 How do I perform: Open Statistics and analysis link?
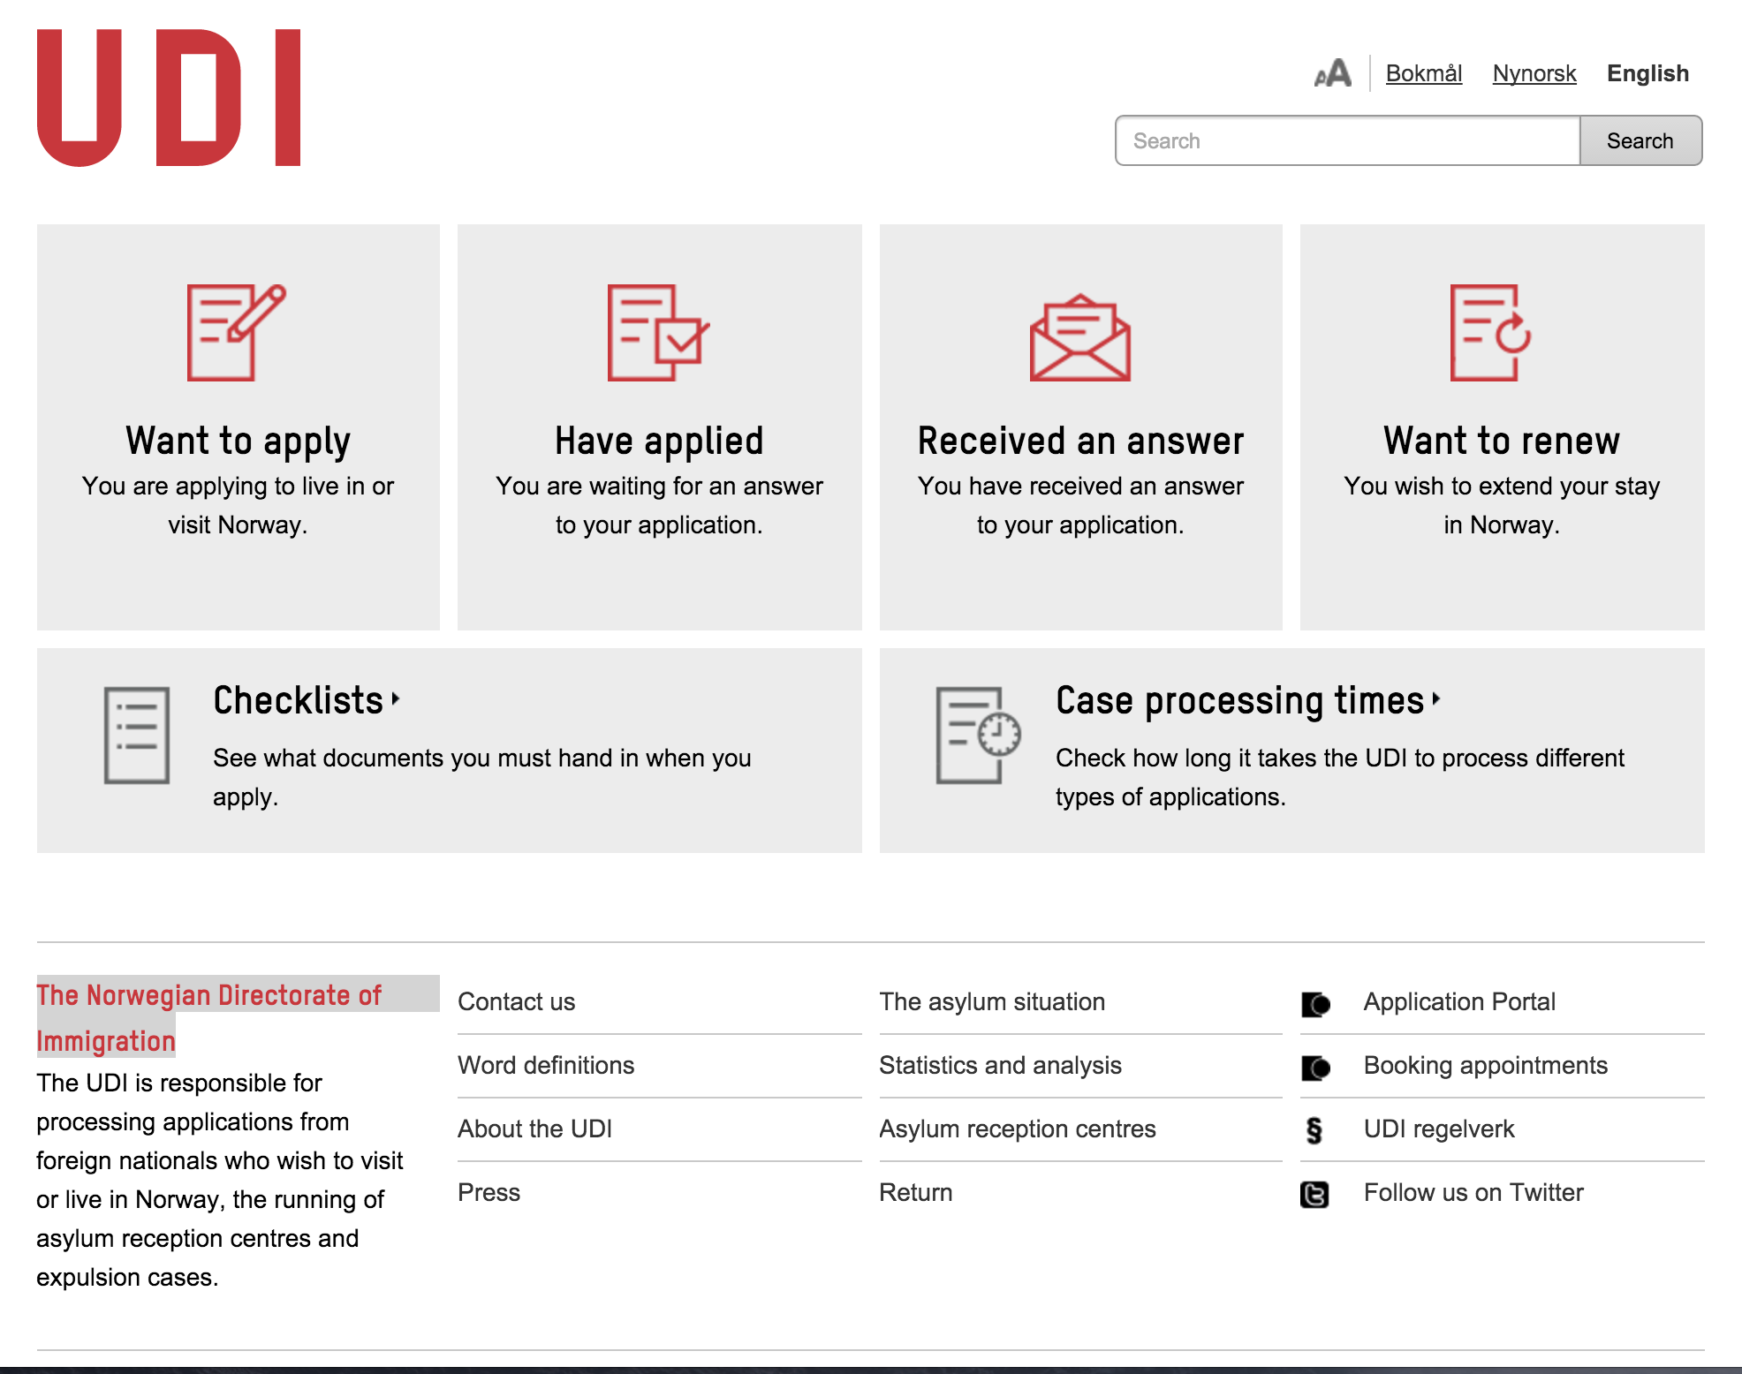(1000, 1066)
